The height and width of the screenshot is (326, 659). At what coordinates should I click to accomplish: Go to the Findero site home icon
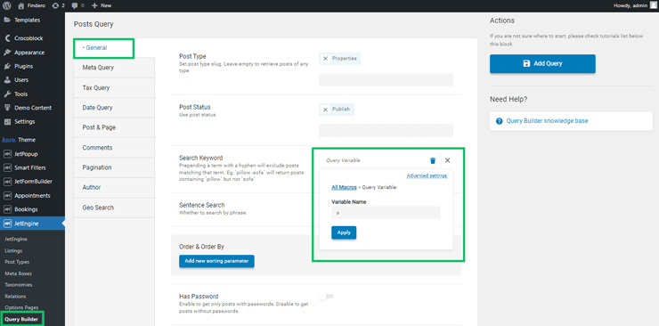click(21, 5)
